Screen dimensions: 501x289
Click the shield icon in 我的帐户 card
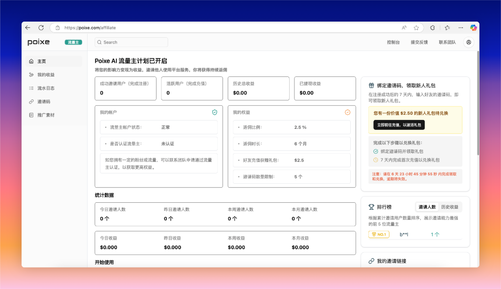[x=214, y=112]
